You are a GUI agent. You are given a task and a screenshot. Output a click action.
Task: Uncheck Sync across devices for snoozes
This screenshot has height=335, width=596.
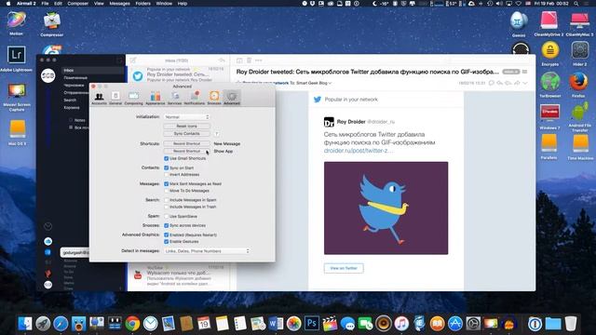pos(166,225)
